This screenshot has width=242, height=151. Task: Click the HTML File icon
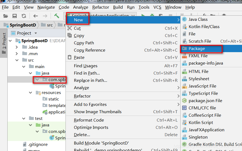pyautogui.click(x=184, y=72)
